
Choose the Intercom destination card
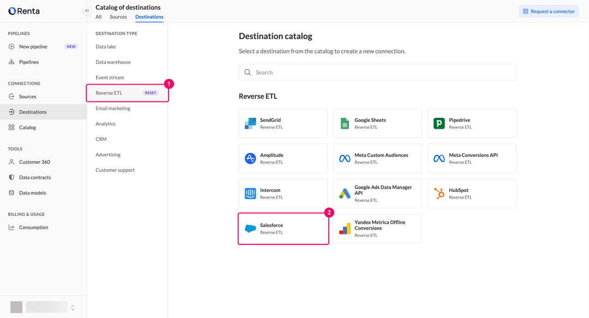(283, 193)
